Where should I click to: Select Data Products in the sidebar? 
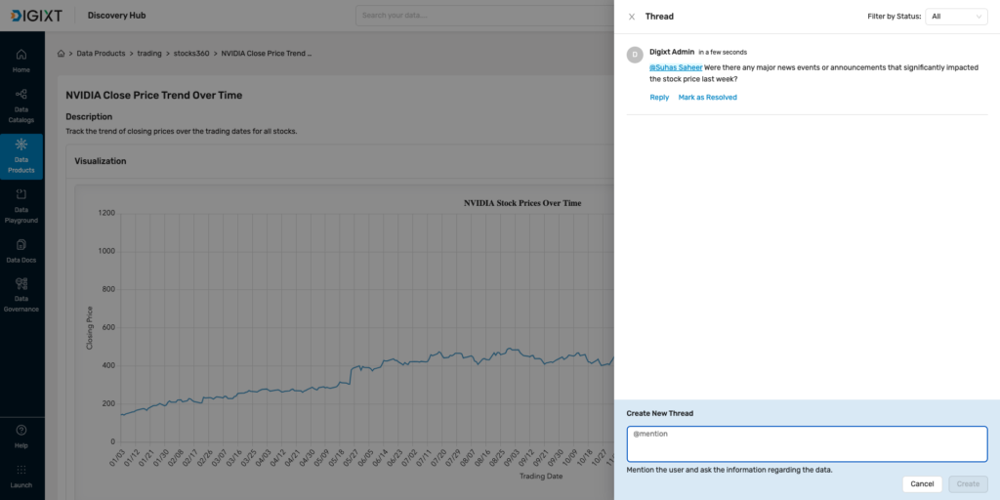[x=21, y=156]
